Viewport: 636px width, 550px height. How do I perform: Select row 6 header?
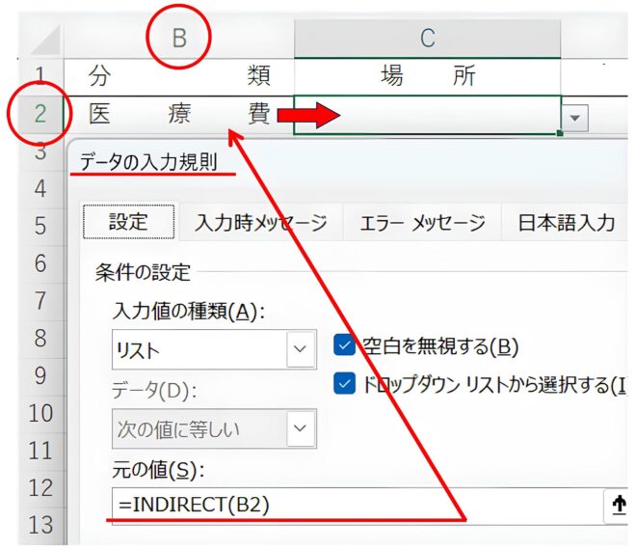coord(40,263)
